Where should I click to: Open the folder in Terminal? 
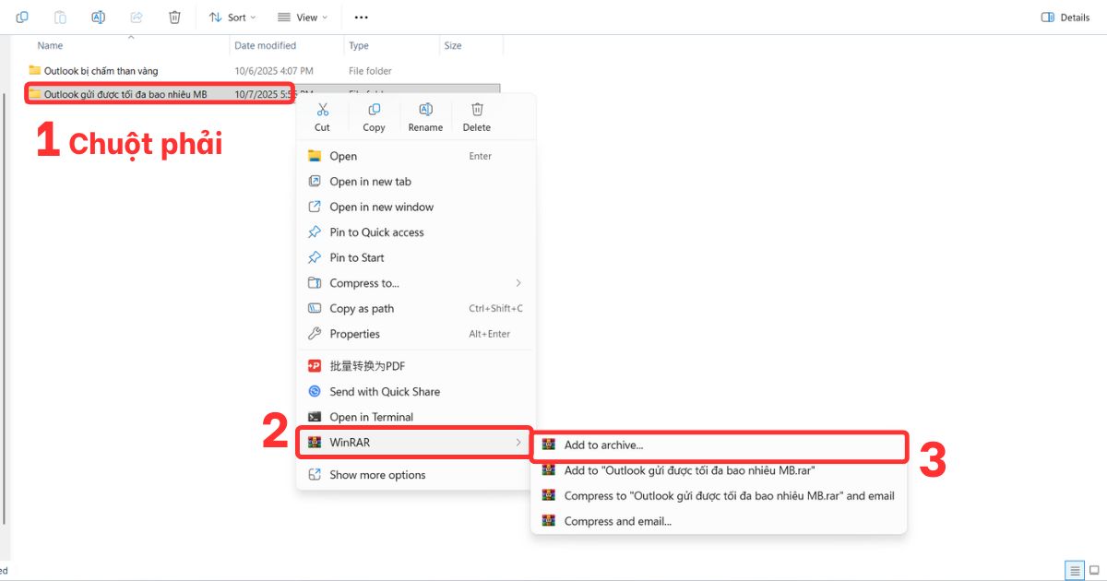click(371, 416)
